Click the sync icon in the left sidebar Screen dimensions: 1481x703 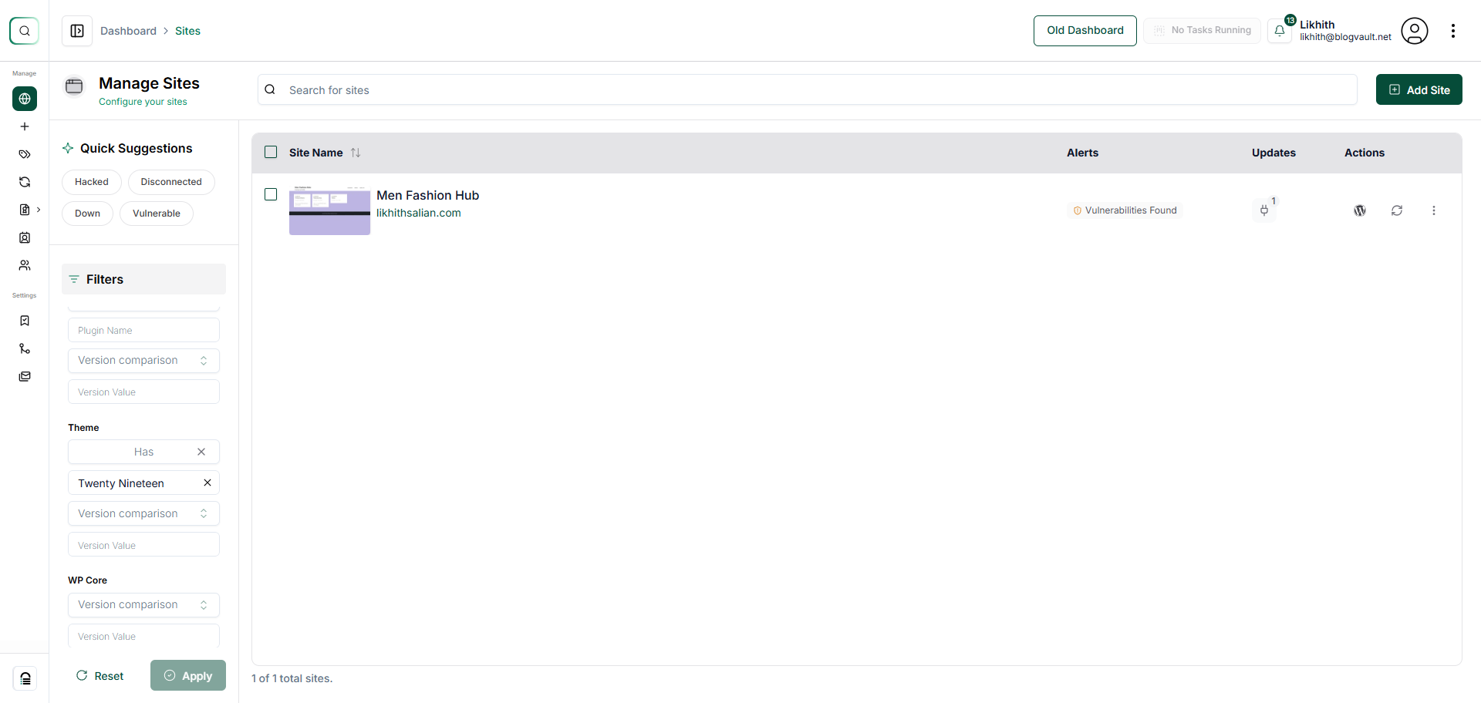point(24,182)
